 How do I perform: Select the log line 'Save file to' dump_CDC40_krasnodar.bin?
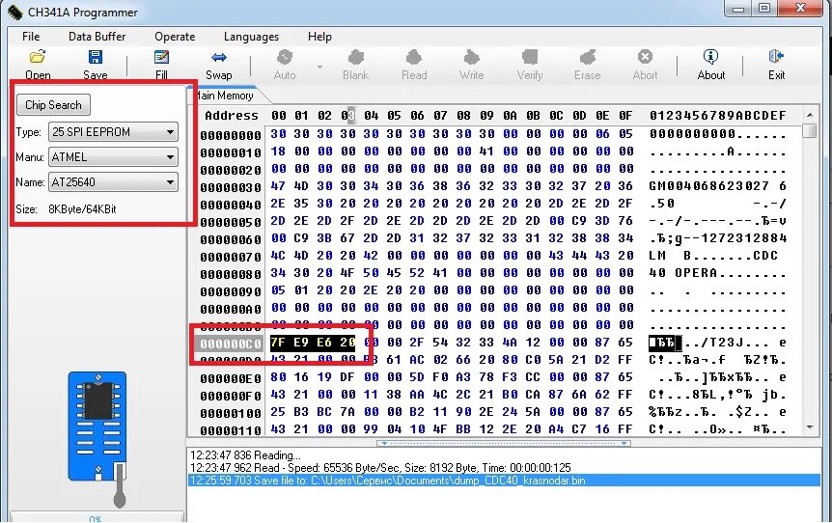505,481
